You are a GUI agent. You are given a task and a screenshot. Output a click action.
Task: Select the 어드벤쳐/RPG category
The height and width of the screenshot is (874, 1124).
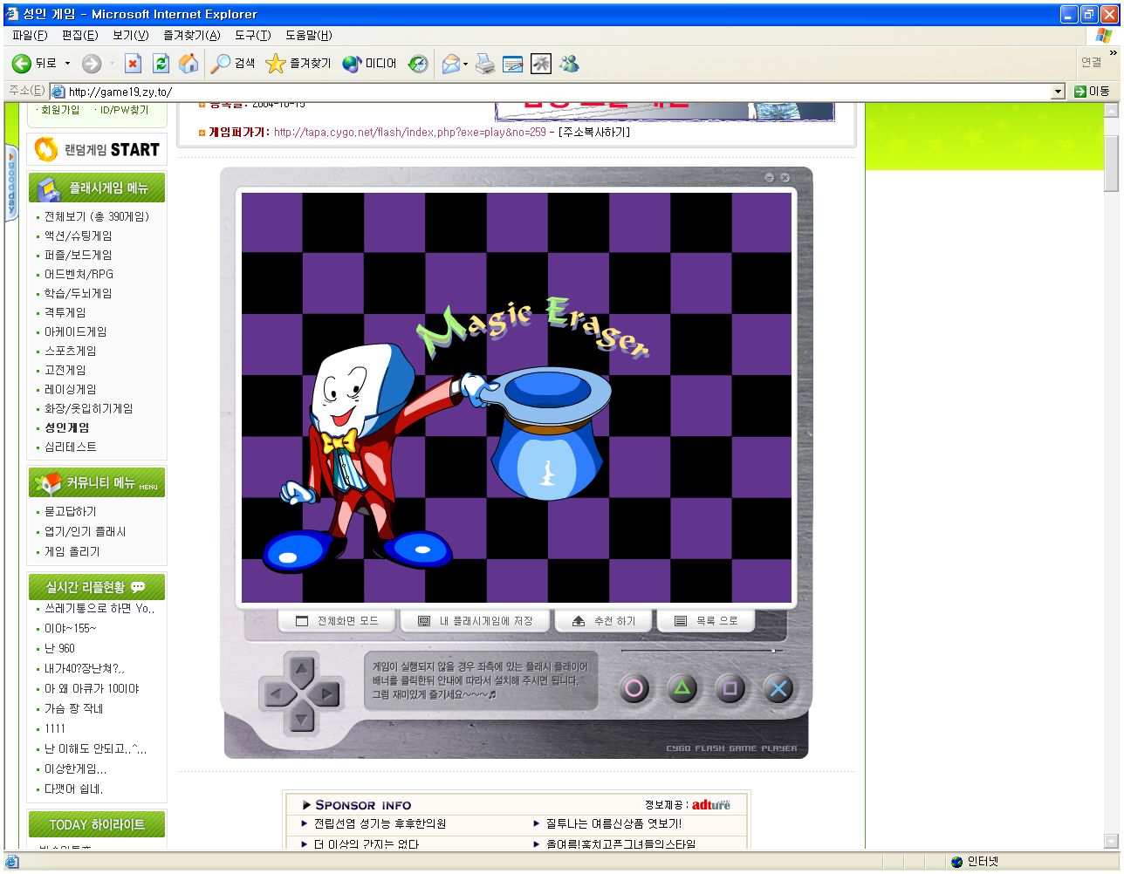click(79, 274)
